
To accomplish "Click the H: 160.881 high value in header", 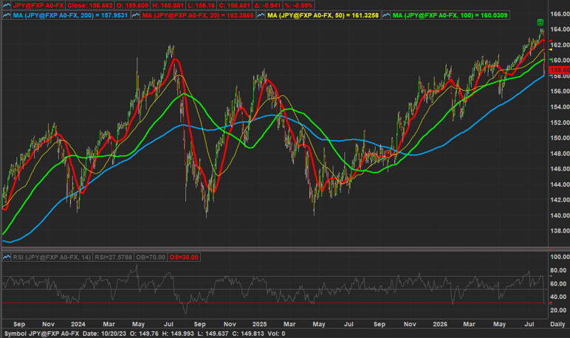I will (x=167, y=5).
